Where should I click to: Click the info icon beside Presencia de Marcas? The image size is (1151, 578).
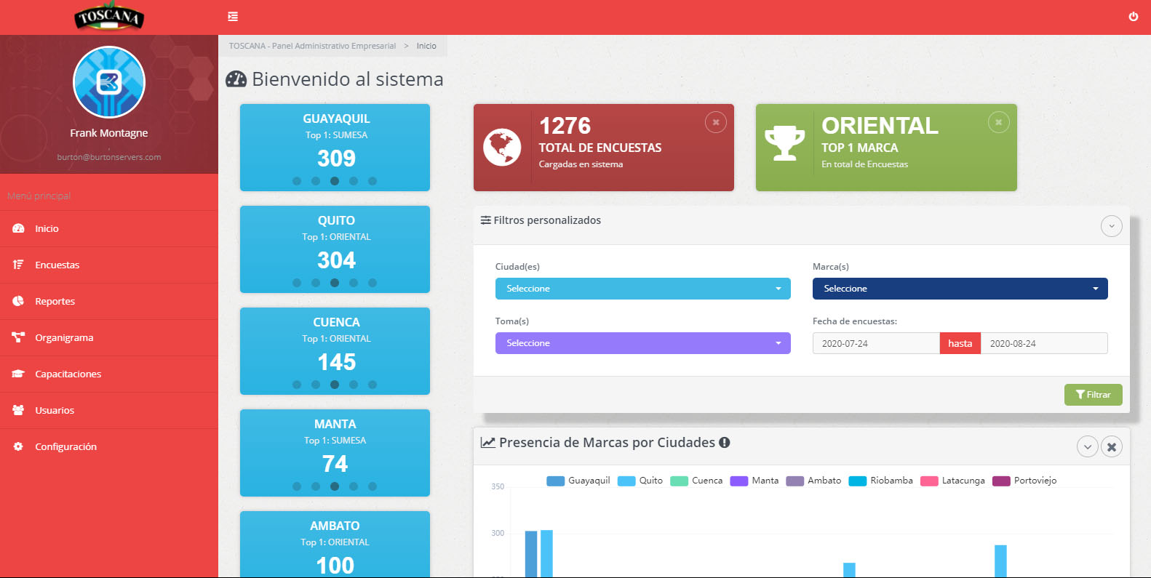[725, 443]
